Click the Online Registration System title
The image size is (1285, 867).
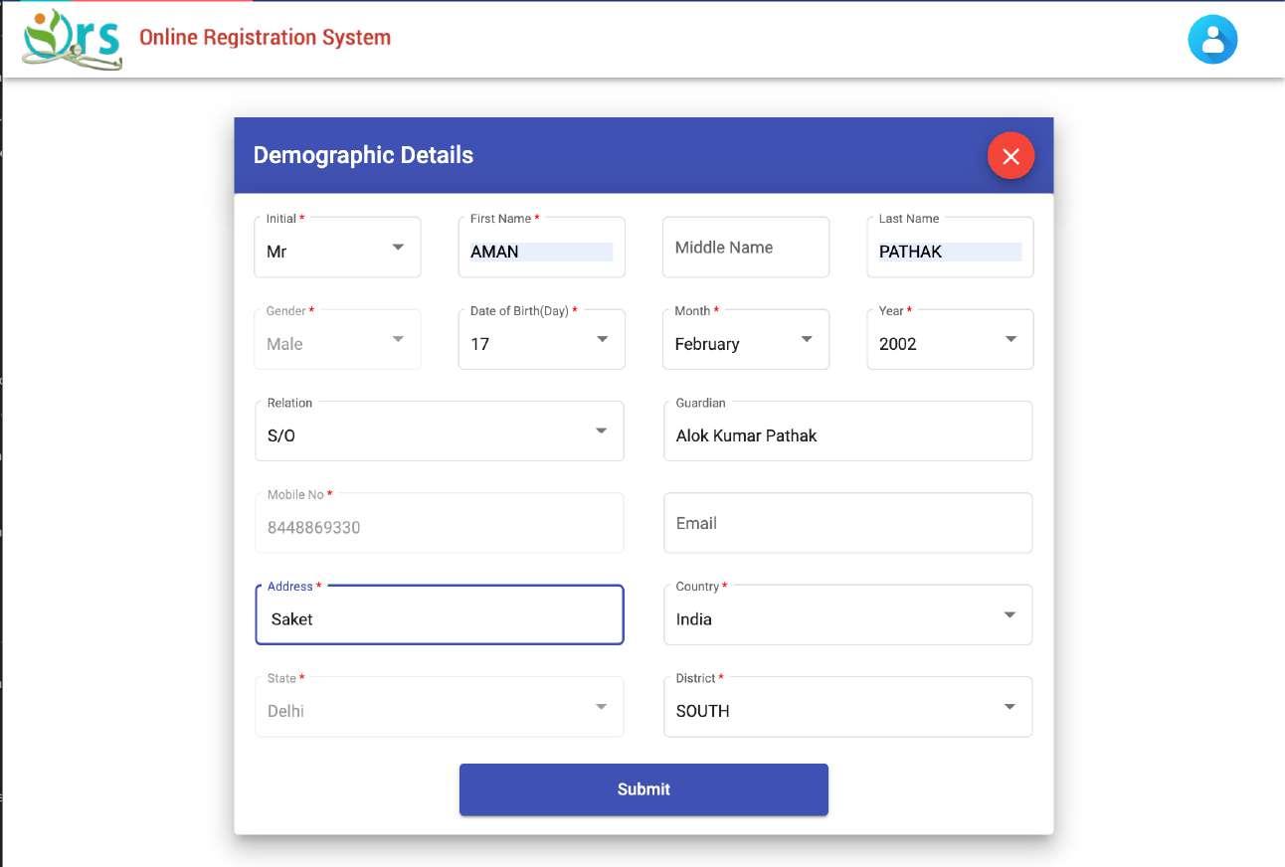tap(265, 38)
